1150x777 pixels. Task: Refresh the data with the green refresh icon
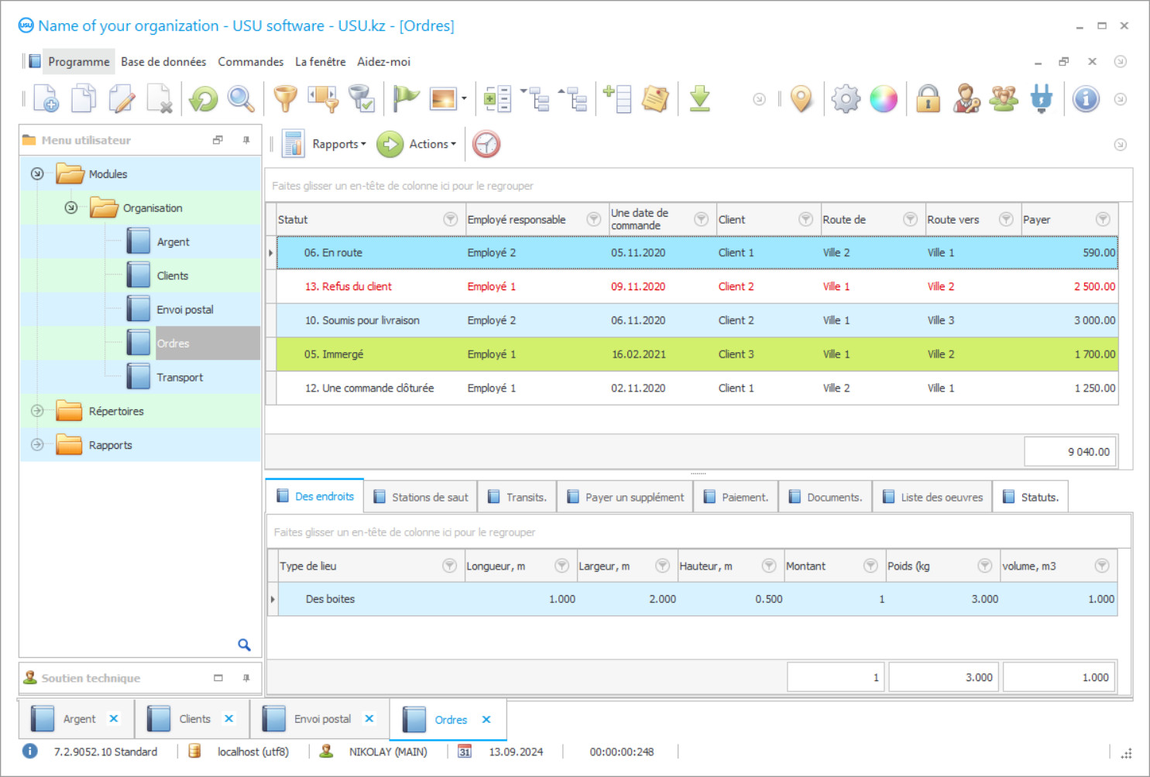[x=202, y=98]
